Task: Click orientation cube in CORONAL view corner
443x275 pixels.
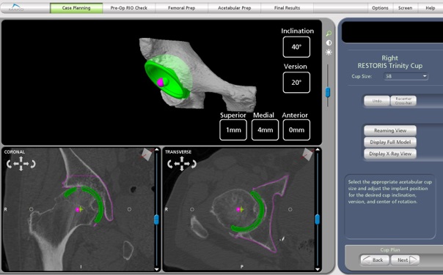Action: [x=147, y=154]
